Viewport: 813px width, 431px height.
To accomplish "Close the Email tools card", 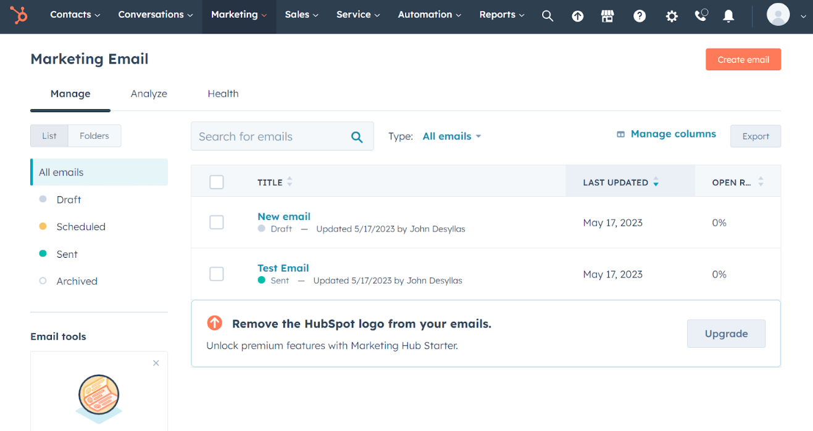I will point(156,363).
